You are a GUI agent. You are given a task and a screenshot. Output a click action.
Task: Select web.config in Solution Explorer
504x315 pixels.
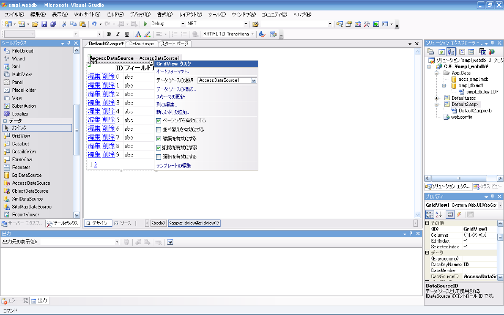pos(461,117)
